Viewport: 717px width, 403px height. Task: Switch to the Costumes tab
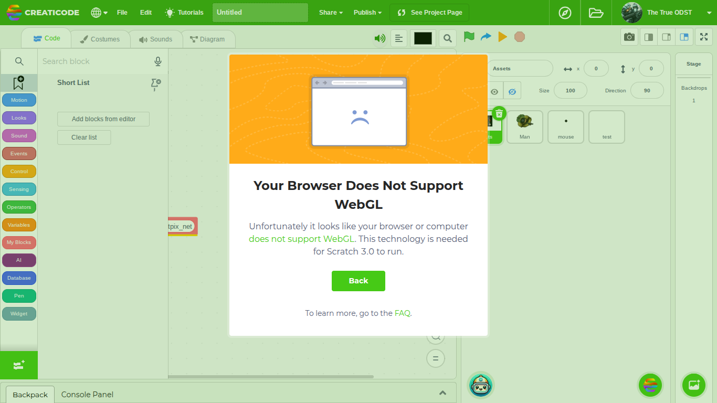100,39
